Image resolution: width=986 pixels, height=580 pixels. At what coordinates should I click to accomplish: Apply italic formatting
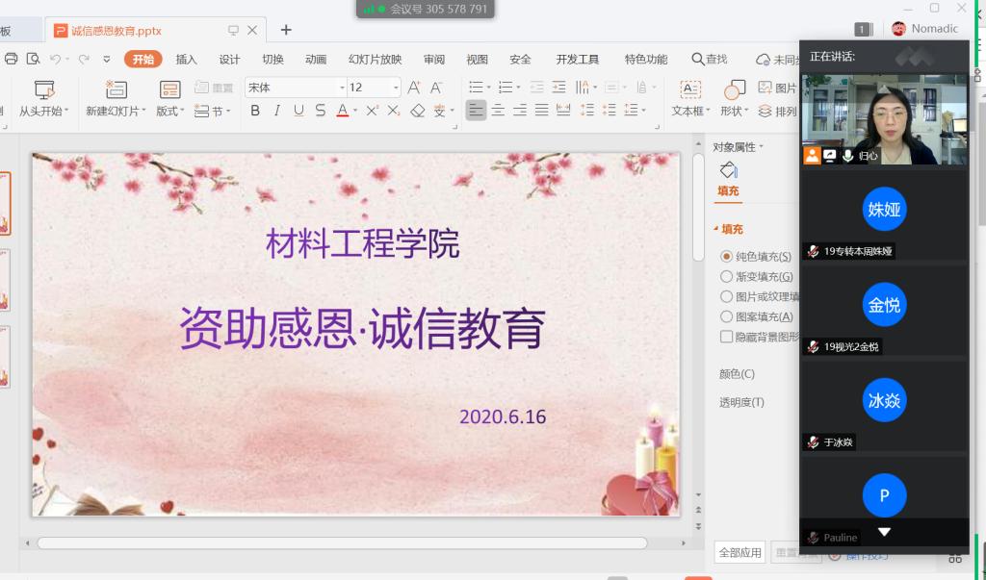pos(277,111)
